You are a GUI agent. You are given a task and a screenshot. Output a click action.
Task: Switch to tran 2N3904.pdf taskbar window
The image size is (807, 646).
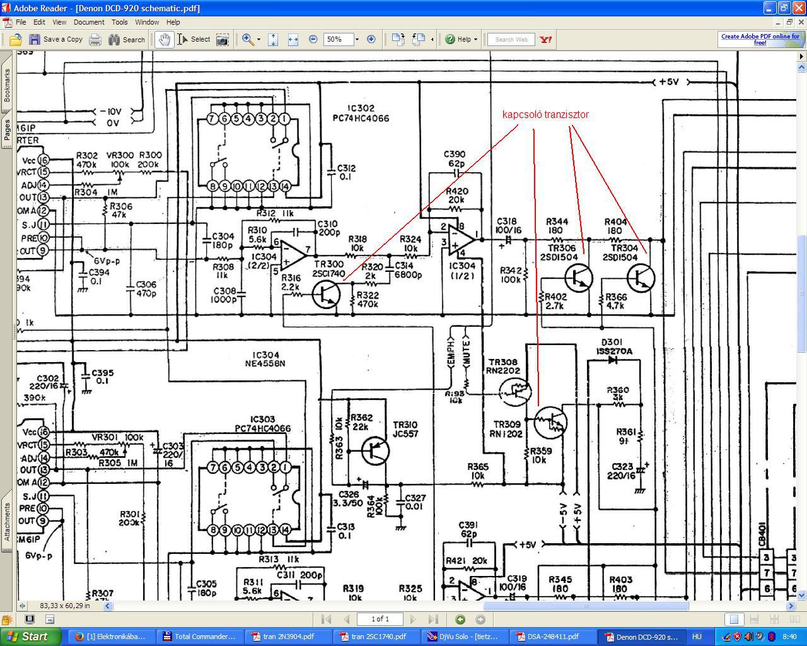click(x=287, y=637)
